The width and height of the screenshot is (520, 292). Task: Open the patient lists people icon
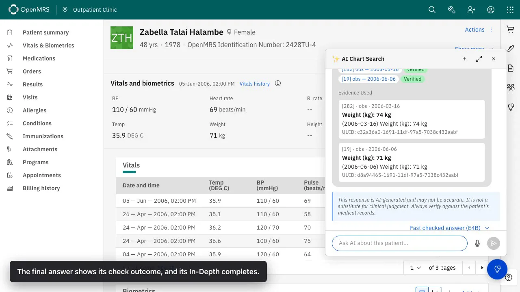click(x=511, y=87)
